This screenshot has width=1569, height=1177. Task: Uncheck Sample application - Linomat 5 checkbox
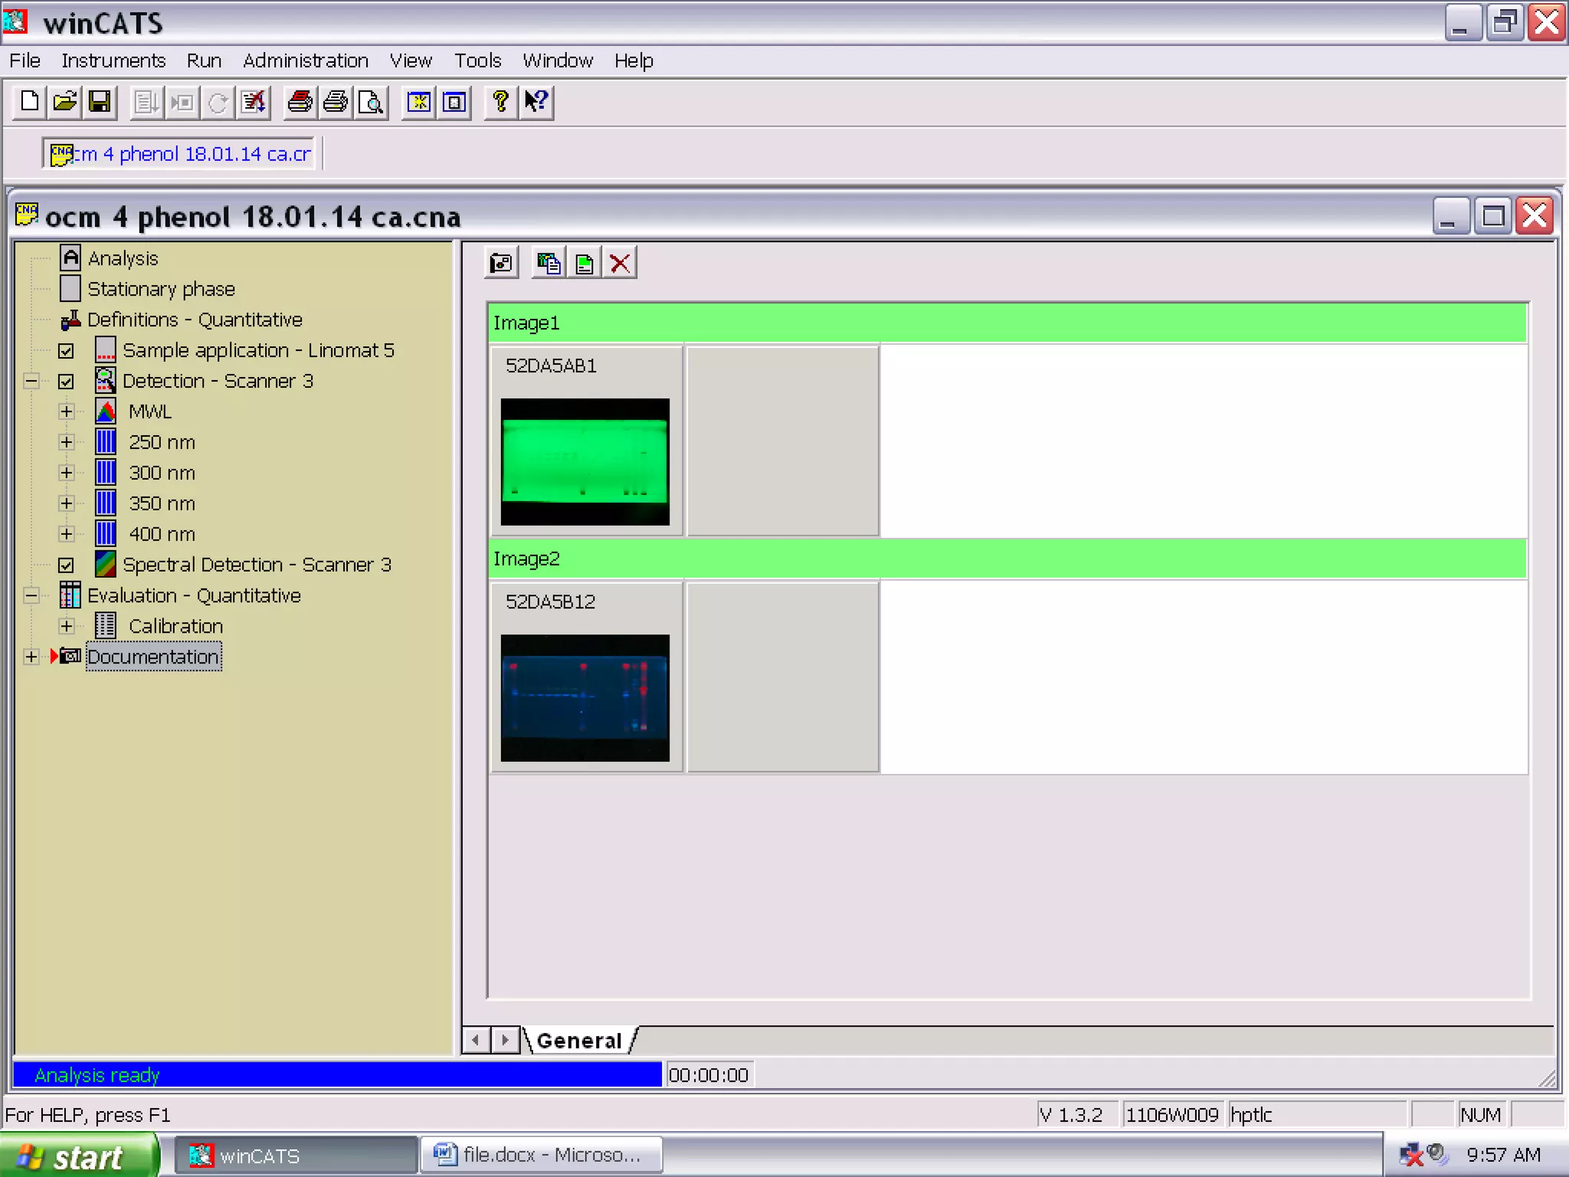click(67, 351)
